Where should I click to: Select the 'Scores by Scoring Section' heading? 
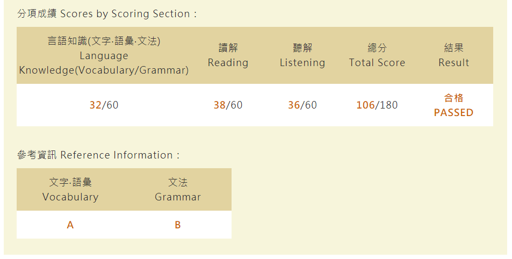(x=107, y=14)
